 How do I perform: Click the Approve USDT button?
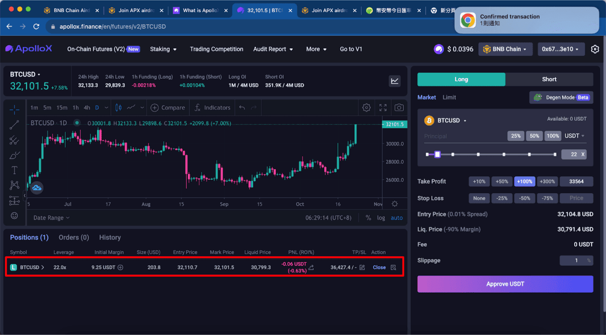[505, 284]
